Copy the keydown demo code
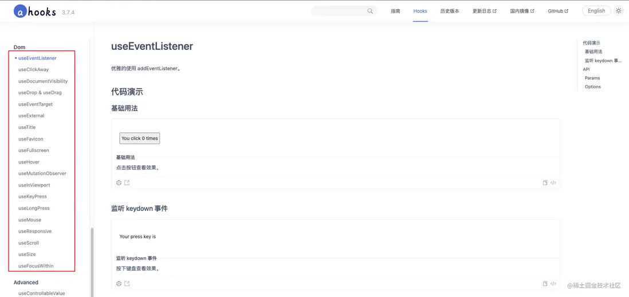629x297 pixels. 545,284
